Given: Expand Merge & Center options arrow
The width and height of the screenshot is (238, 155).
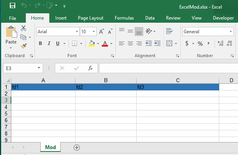Looking at the screenshot, I should [x=176, y=43].
